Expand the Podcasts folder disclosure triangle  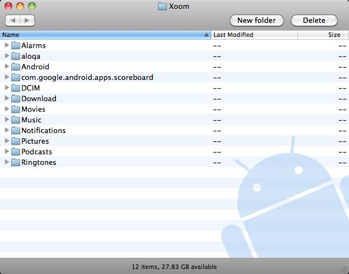(x=7, y=152)
